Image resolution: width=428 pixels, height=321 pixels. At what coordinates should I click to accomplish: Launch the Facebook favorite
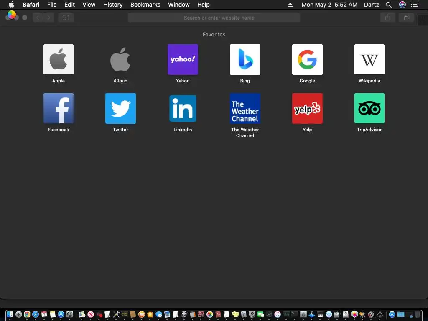tap(59, 108)
